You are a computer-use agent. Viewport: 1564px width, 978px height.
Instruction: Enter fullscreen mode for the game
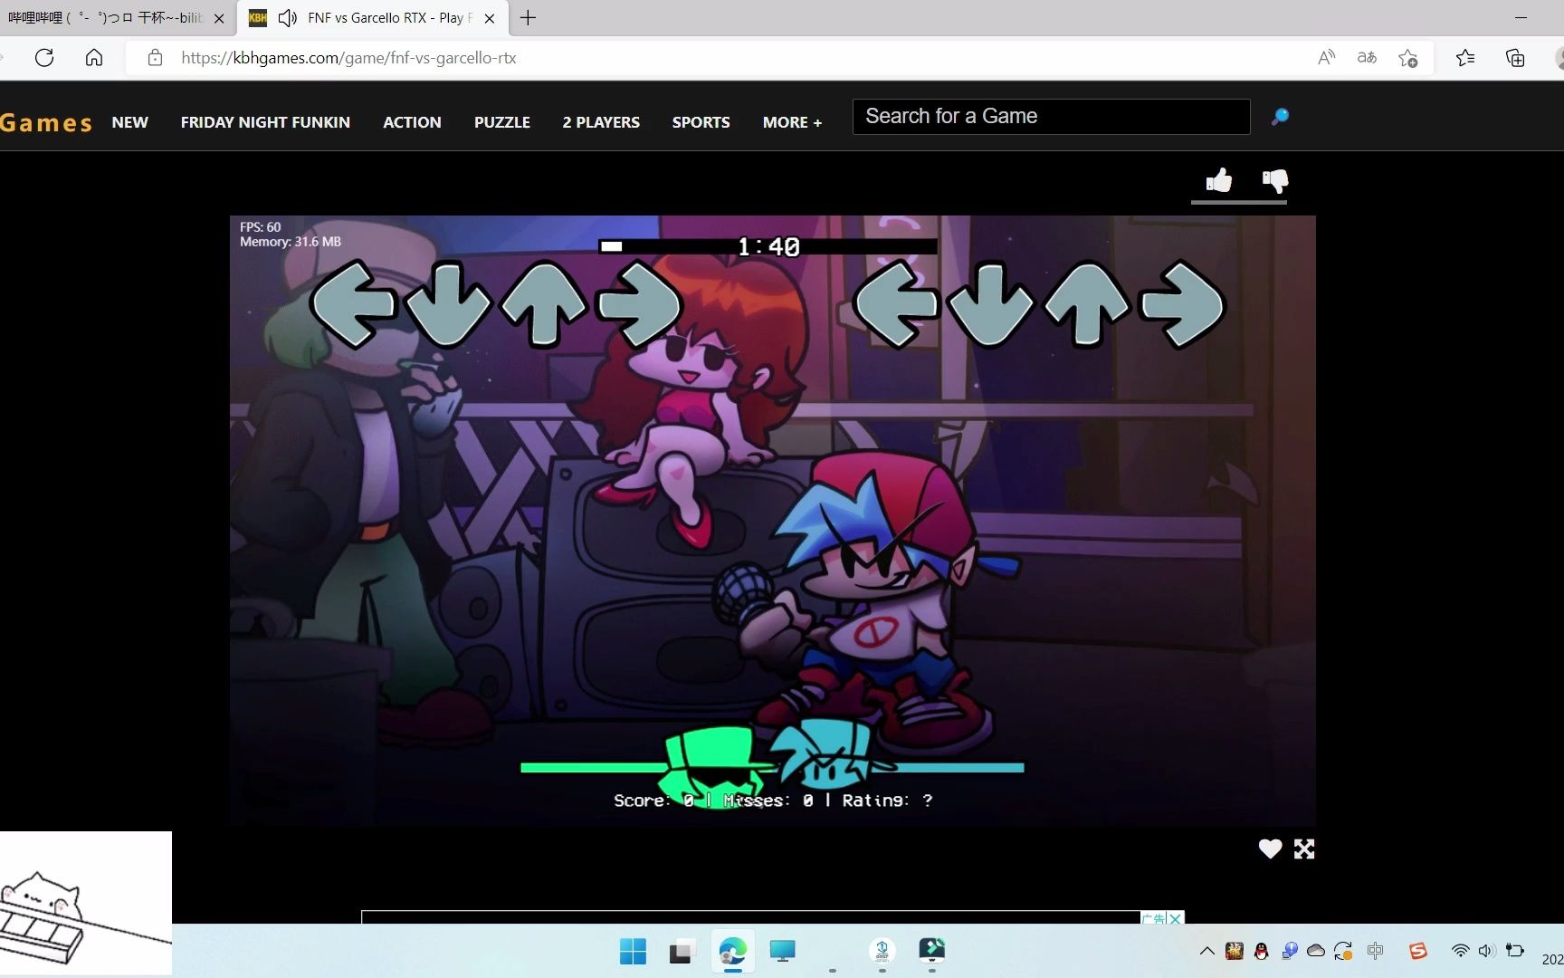(1304, 849)
